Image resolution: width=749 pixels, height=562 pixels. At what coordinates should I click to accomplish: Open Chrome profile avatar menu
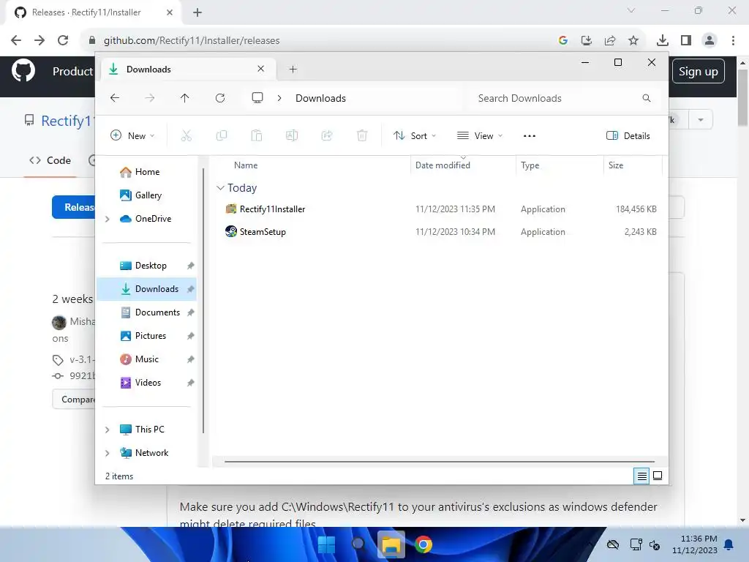coord(710,40)
